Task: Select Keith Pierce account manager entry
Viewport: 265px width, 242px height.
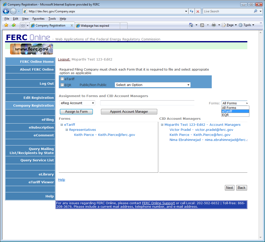Action: coord(200,135)
